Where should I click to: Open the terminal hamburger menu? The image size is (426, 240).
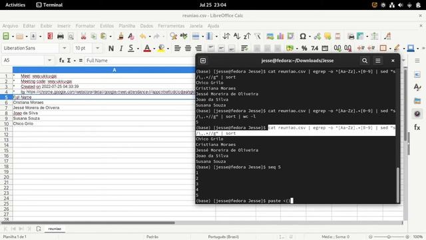[x=378, y=61]
